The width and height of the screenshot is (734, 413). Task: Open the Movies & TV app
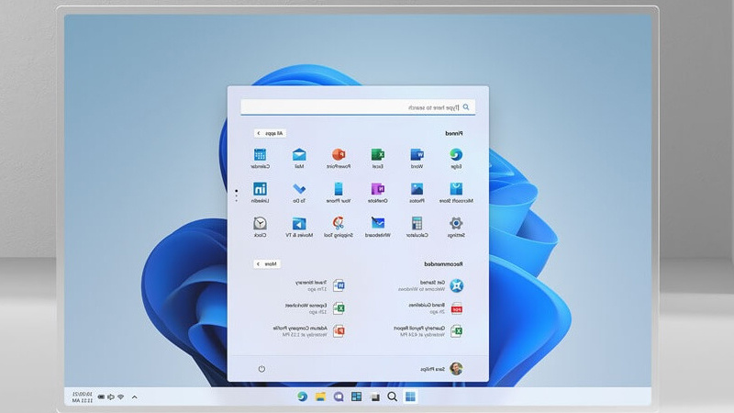click(299, 227)
